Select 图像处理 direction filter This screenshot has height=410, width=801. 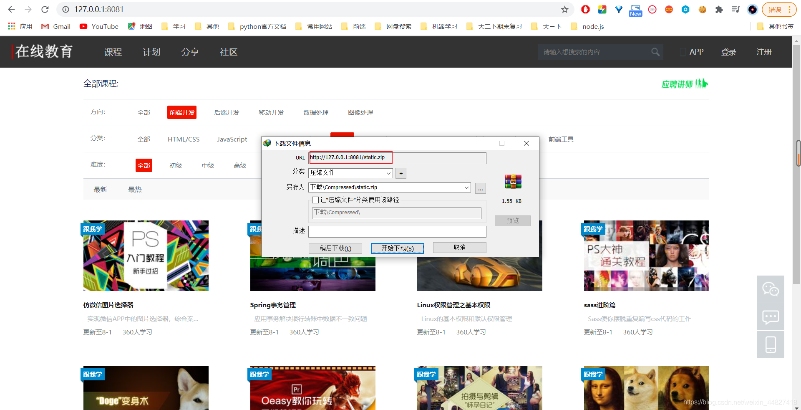pyautogui.click(x=360, y=112)
